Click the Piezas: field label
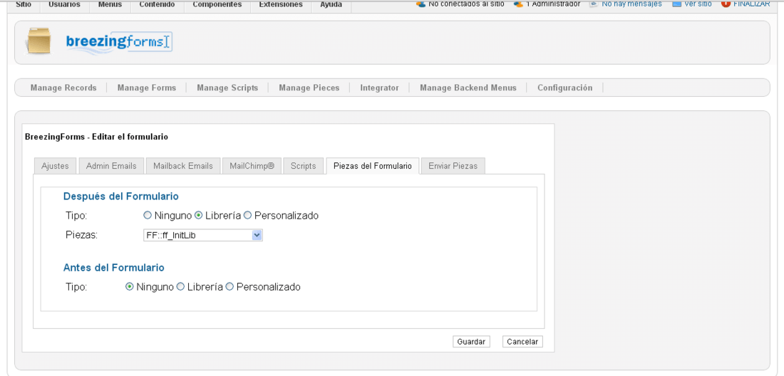Viewport: 784px width, 376px height. point(81,235)
